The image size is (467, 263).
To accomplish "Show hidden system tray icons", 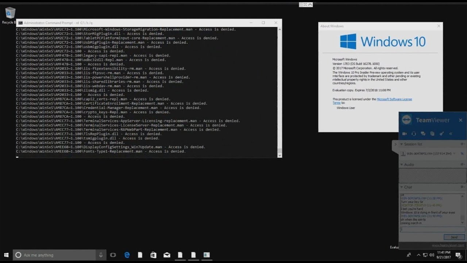I will (x=418, y=255).
